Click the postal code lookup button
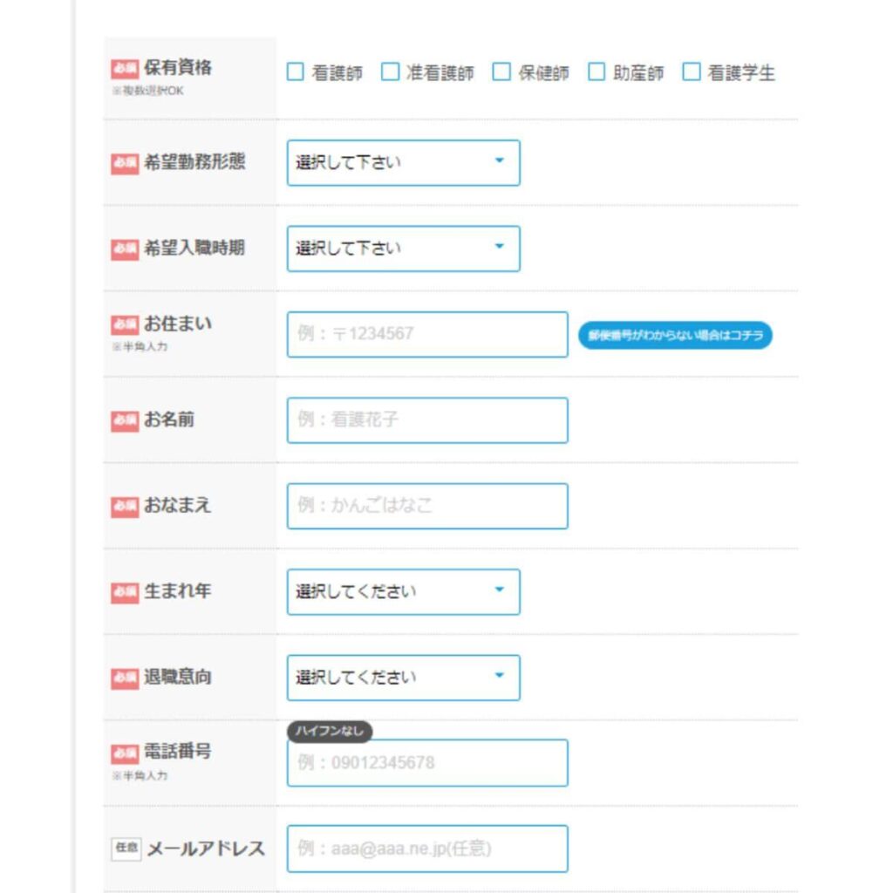Viewport: 893px width, 893px height. (x=675, y=335)
